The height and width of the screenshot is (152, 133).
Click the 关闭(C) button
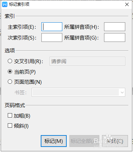click(x=115, y=141)
